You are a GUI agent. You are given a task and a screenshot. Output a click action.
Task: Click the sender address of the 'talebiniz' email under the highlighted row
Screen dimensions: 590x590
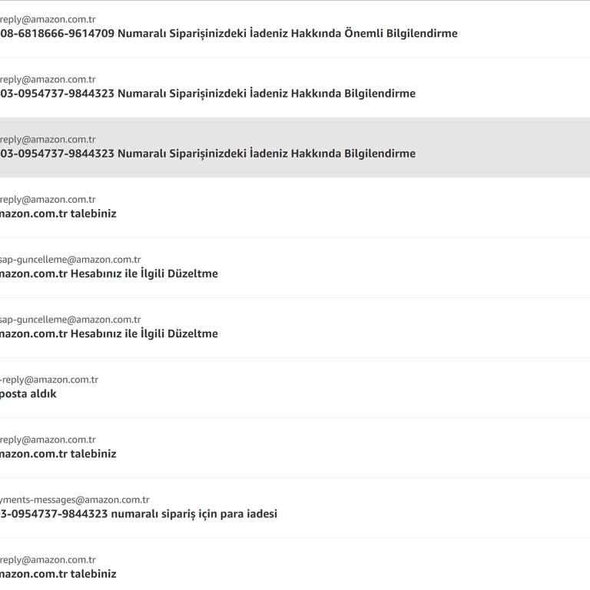tap(48, 200)
